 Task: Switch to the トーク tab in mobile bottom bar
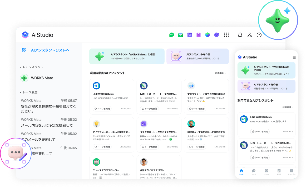click(x=254, y=172)
